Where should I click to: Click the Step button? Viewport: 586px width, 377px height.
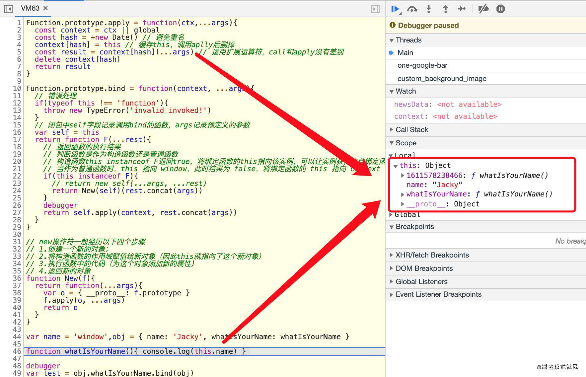tap(462, 9)
